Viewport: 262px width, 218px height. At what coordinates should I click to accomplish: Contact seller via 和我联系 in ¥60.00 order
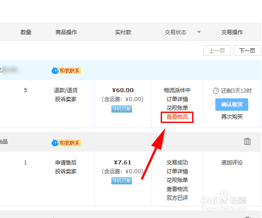[66, 71]
